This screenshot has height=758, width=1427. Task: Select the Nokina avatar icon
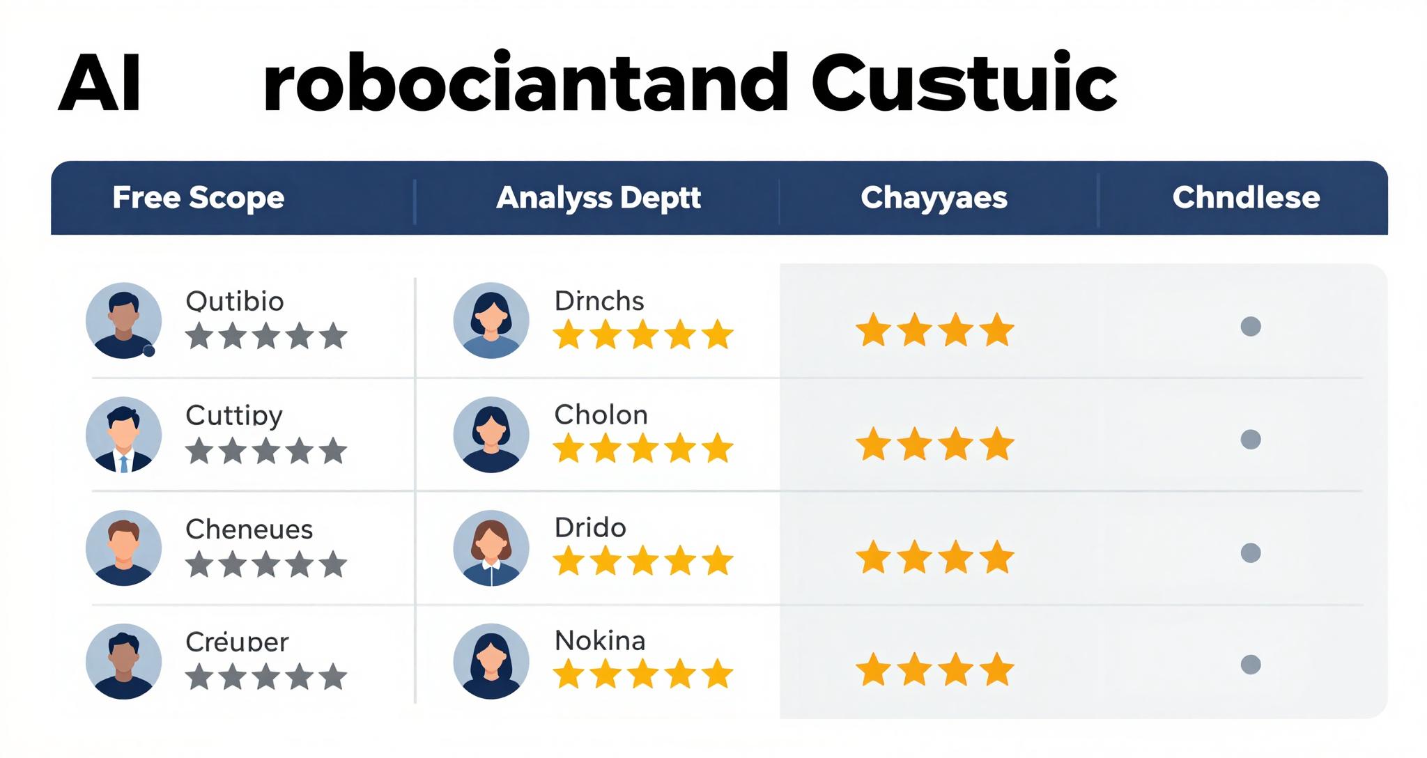click(x=491, y=661)
